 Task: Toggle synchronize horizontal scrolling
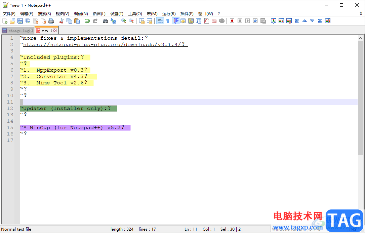pyautogui.click(x=150, y=21)
